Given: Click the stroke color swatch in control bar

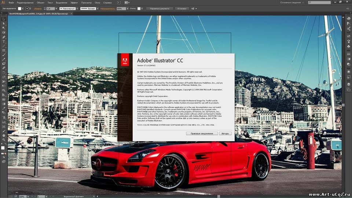Looking at the screenshot, I should pyautogui.click(x=27, y=8).
